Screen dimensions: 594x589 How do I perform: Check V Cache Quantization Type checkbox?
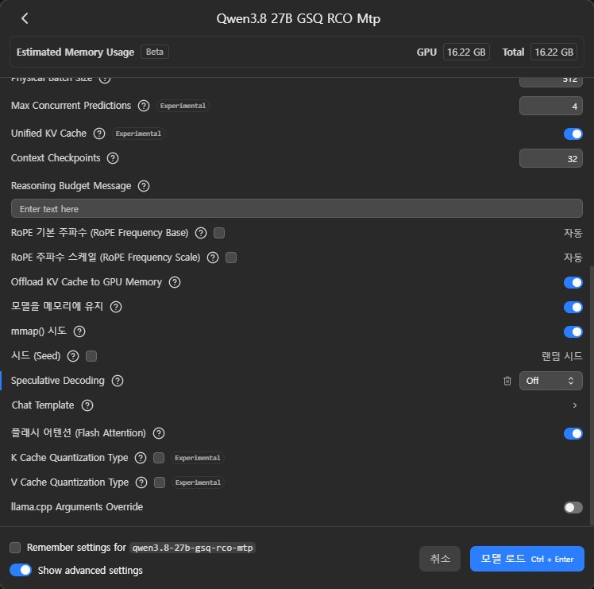click(x=160, y=482)
